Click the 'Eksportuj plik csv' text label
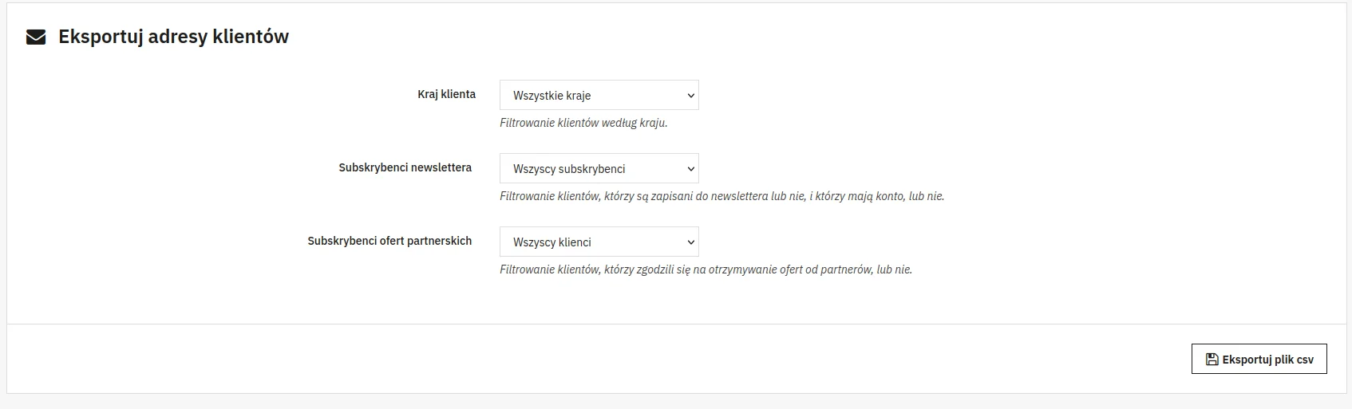Image resolution: width=1352 pixels, height=409 pixels. [1267, 360]
